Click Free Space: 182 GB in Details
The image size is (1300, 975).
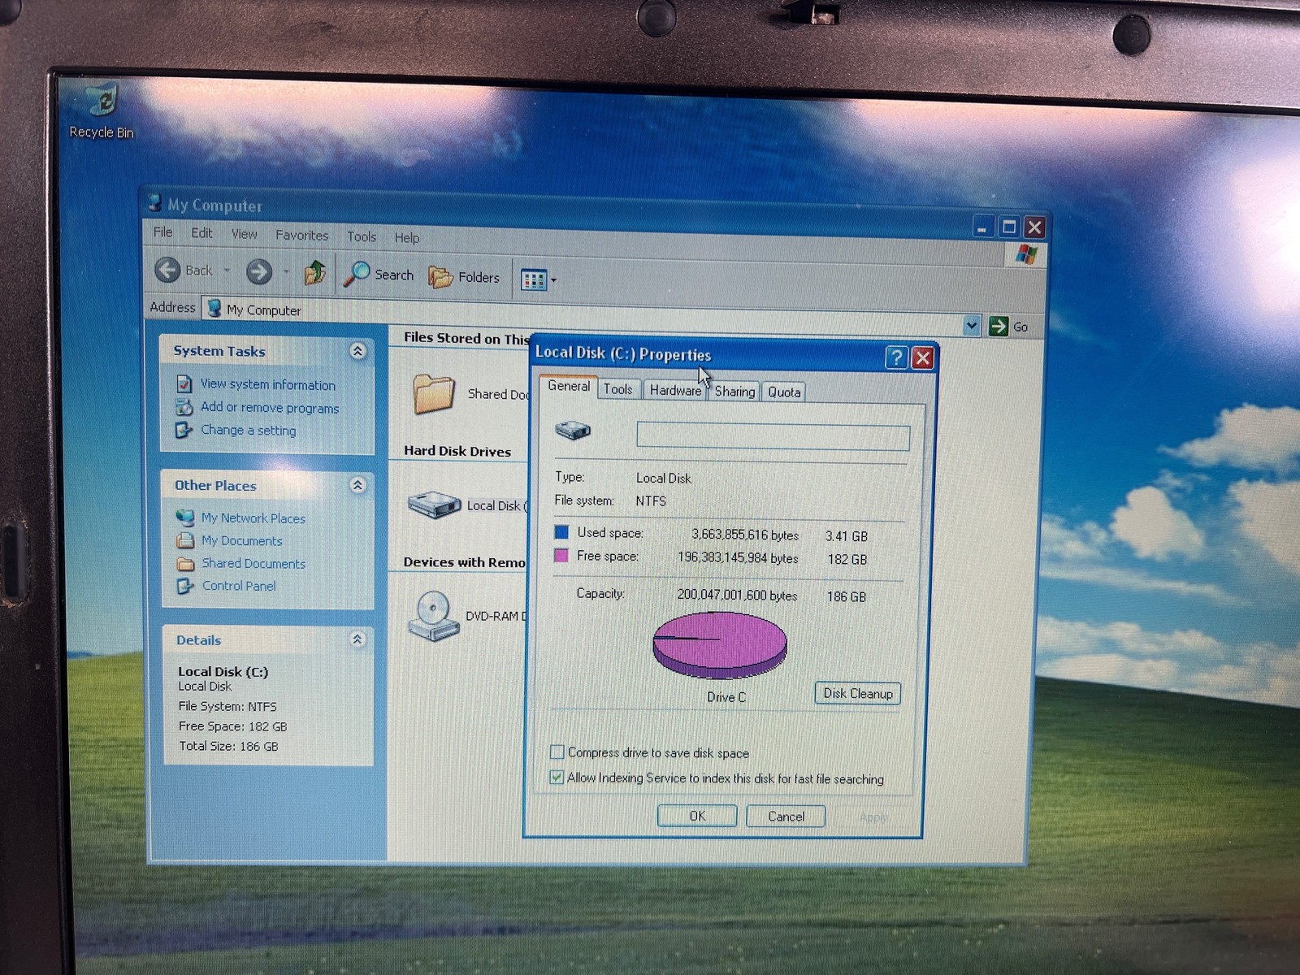(x=233, y=726)
